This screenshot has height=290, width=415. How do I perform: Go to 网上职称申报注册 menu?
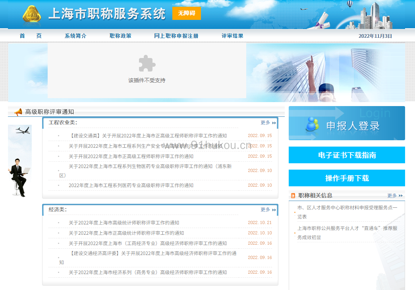[x=176, y=36]
